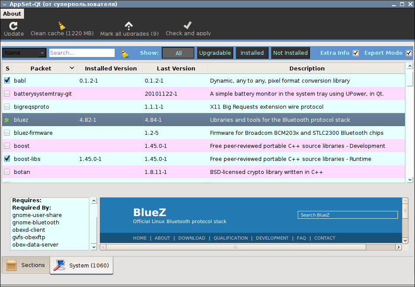Click the CONTACT link on BlueZ page
Viewport: 415px width, 287px height.
pos(325,238)
